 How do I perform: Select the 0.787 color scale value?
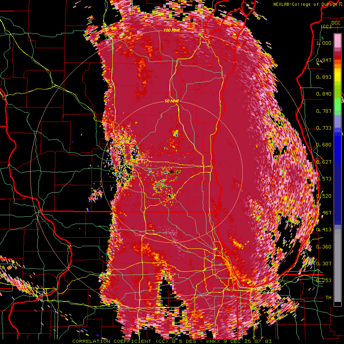[x=324, y=111]
